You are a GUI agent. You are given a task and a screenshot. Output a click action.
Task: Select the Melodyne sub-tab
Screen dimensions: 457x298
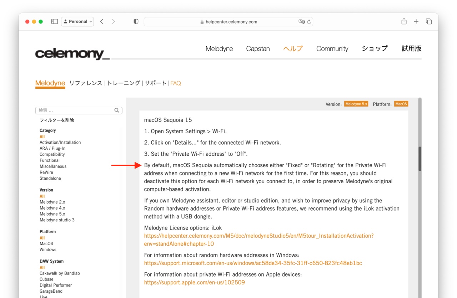click(x=50, y=83)
